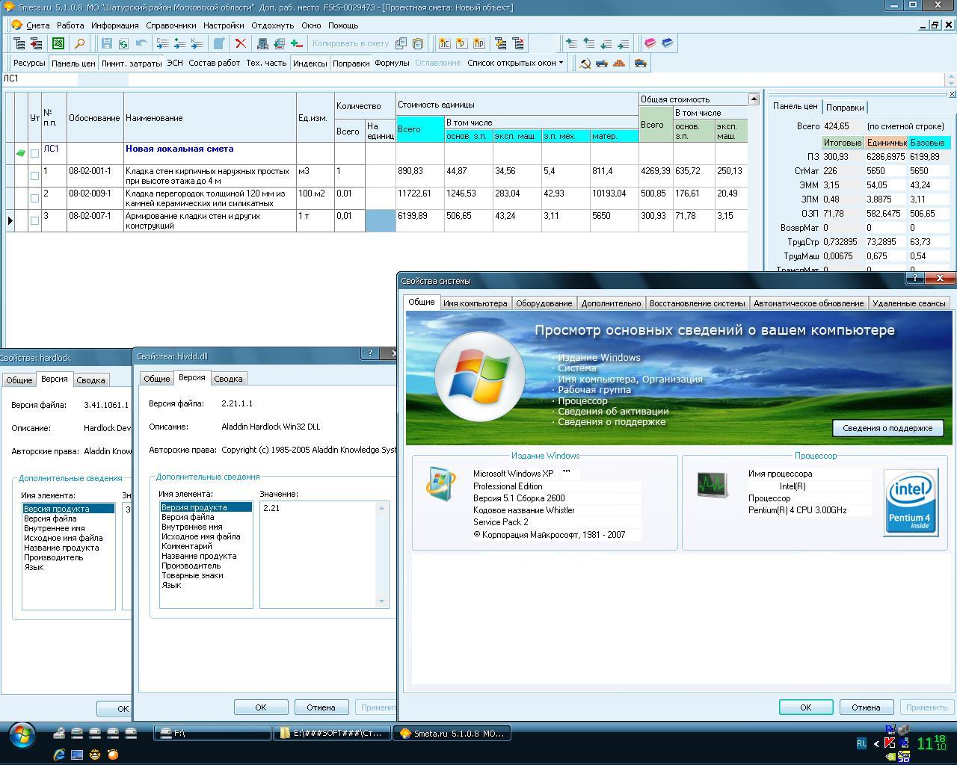957x765 pixels.
Task: Click the Сведения о поддержке button
Action: [887, 428]
